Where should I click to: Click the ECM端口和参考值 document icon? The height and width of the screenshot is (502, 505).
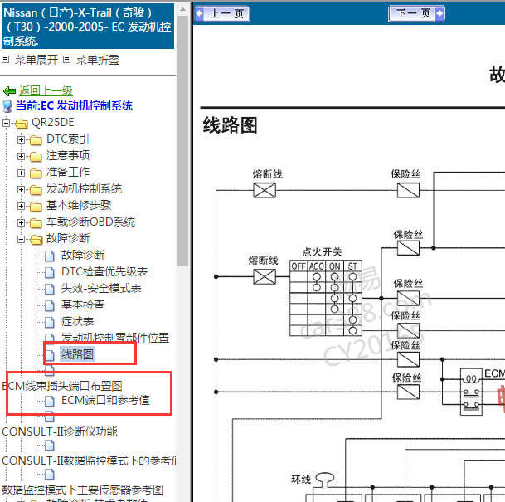tap(49, 401)
